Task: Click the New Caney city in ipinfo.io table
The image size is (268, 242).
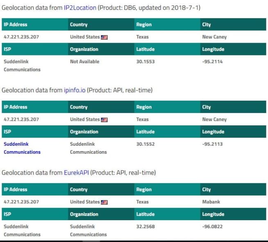Action: [214, 119]
